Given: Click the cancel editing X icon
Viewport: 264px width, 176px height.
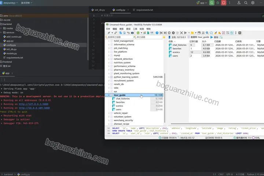Looking at the screenshot, I should point(181,33).
